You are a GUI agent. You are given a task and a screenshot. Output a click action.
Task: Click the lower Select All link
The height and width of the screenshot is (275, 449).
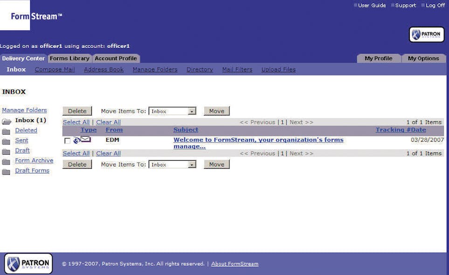[x=76, y=153]
